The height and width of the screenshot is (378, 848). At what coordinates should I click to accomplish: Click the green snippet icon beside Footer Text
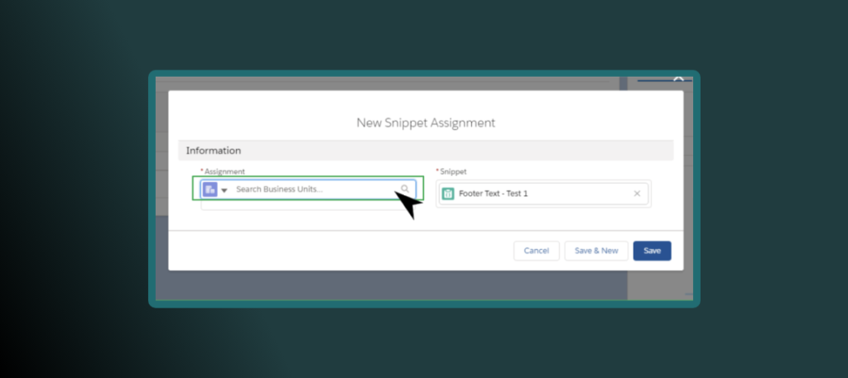448,194
